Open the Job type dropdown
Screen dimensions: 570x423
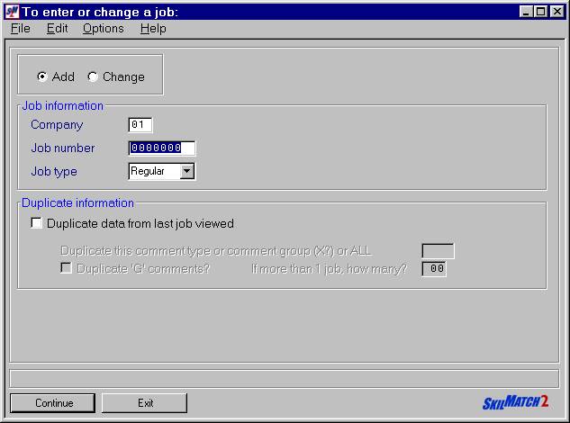[187, 171]
